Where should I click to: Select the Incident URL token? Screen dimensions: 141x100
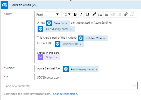69,44
